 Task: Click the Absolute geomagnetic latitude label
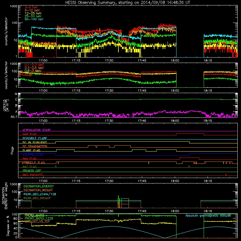coord(208,215)
